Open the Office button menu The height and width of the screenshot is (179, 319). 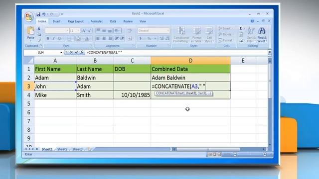[x=29, y=16]
